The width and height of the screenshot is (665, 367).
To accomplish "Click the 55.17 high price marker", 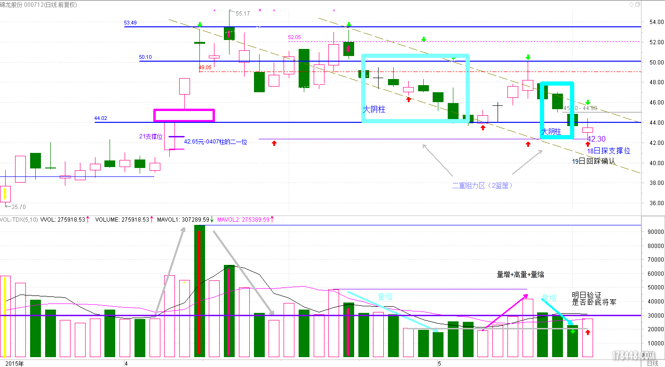I will coord(243,14).
